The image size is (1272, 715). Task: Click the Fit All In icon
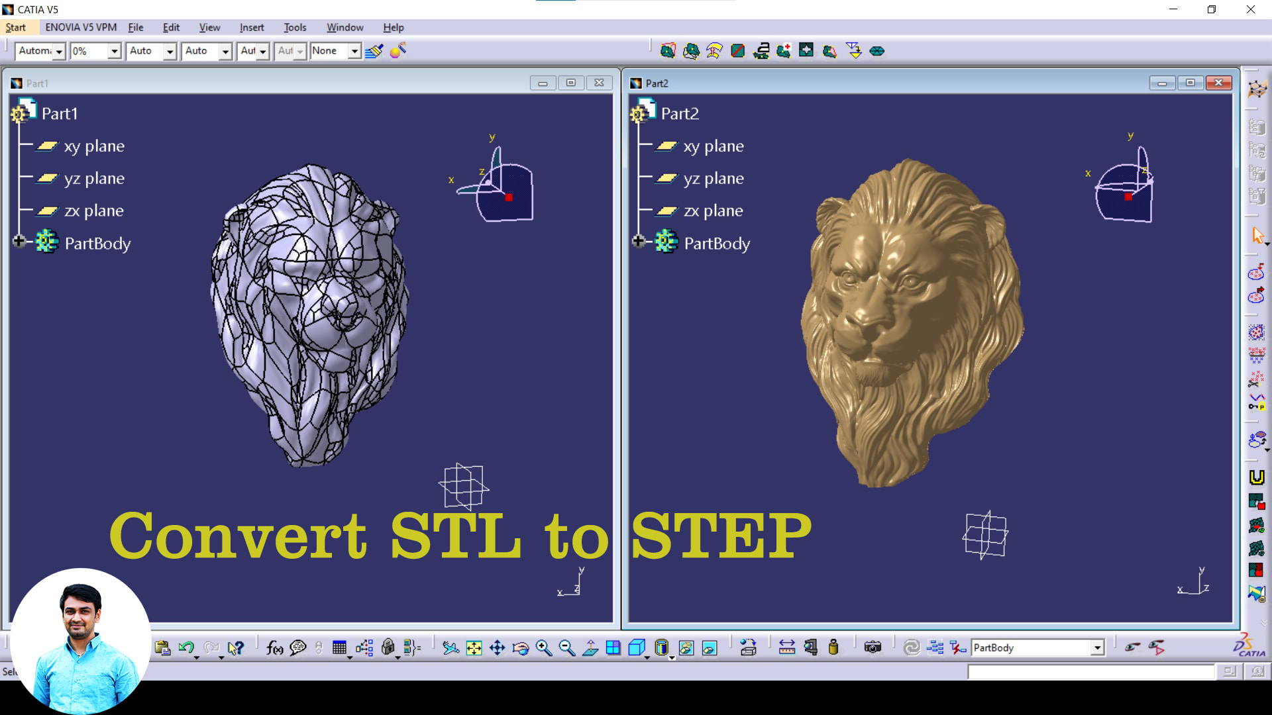[x=474, y=647]
